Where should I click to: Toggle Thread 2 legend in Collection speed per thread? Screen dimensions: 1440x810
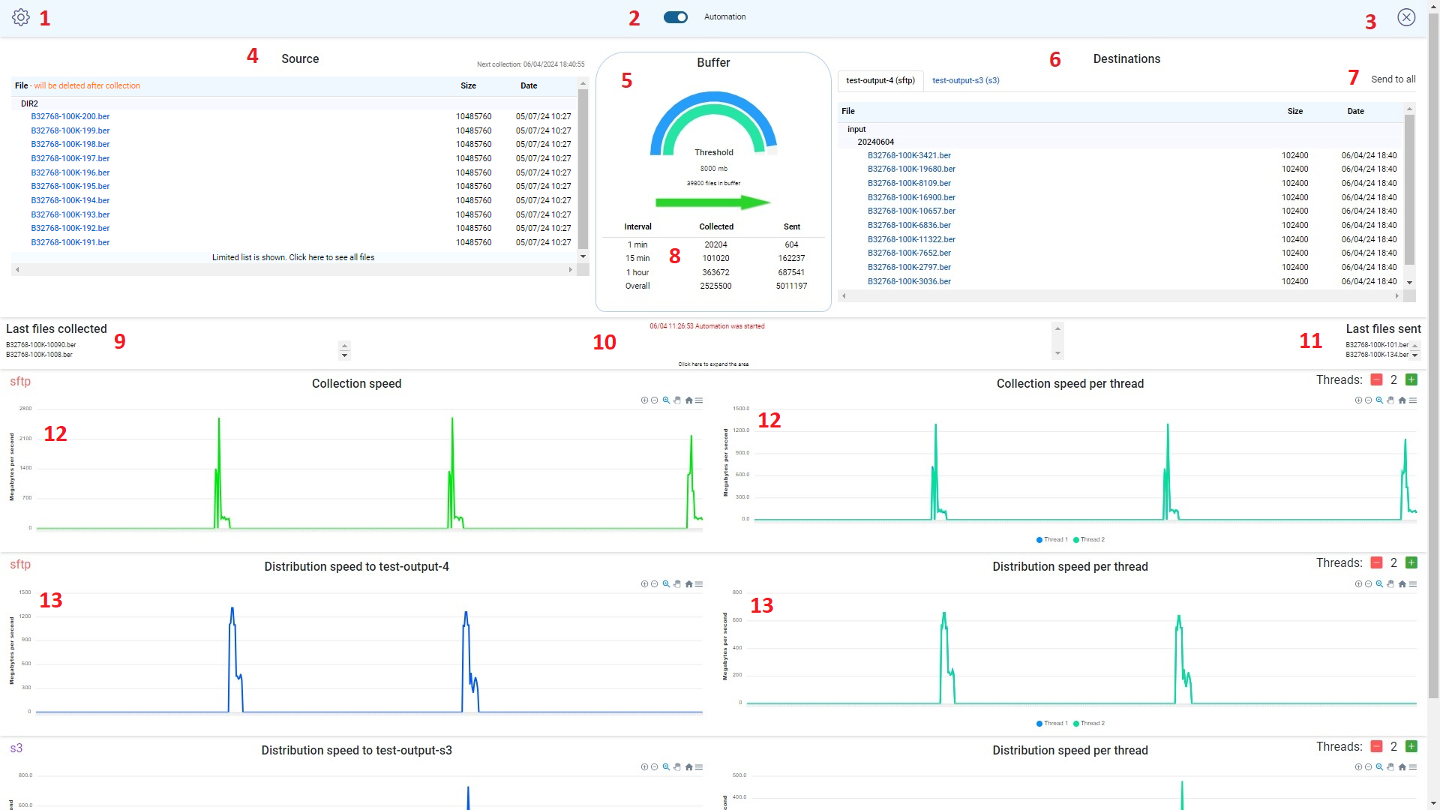coord(1089,540)
